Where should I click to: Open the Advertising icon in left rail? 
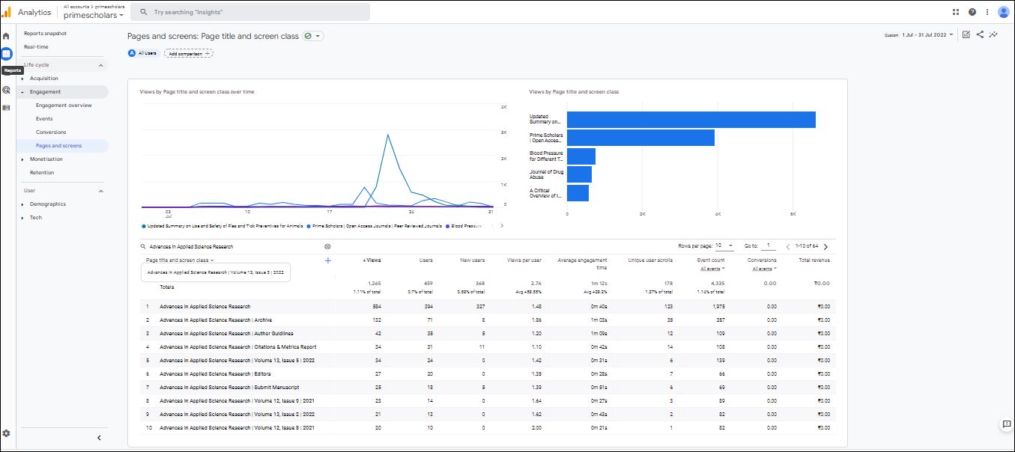click(x=6, y=108)
